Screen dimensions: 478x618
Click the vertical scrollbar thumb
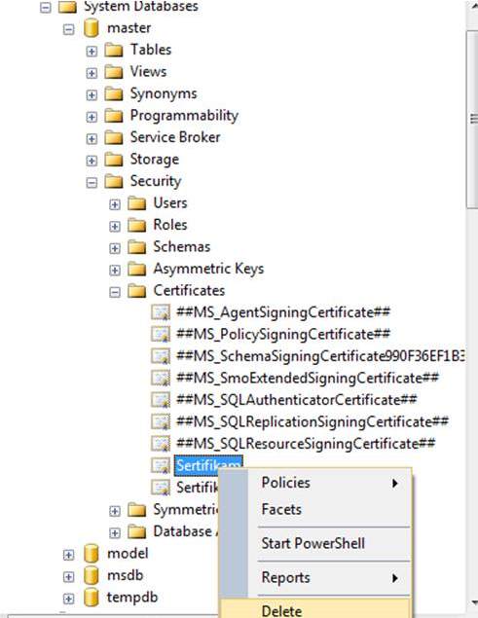472,119
